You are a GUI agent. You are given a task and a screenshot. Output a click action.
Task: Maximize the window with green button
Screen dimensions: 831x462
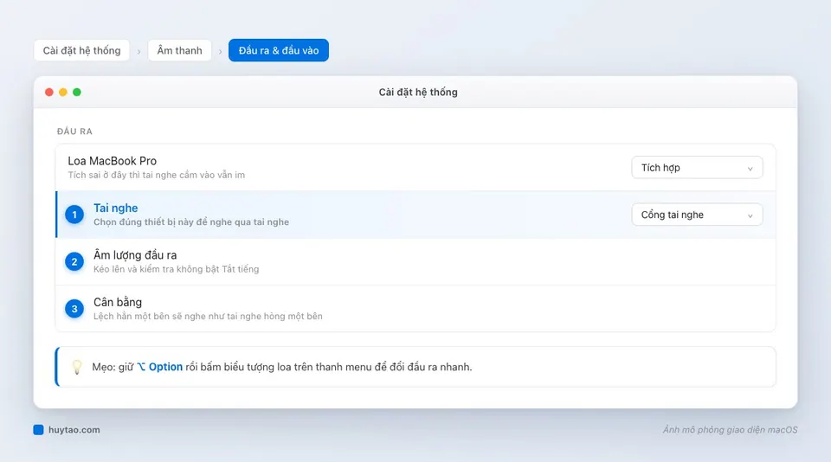[77, 93]
